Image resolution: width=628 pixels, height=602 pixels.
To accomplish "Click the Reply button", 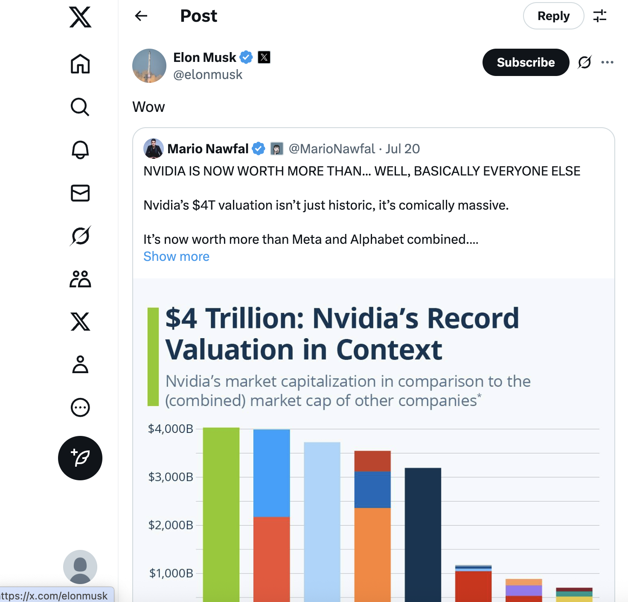I will click(x=553, y=16).
